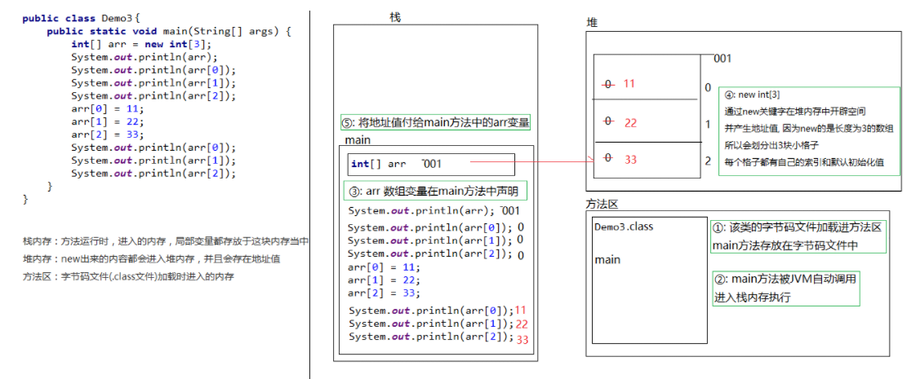The height and width of the screenshot is (379, 907).
Task: Click red output "11" in the stack frame
Action: (x=521, y=311)
